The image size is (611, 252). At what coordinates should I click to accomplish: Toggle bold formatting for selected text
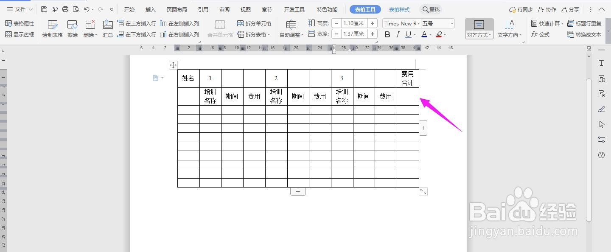(387, 34)
